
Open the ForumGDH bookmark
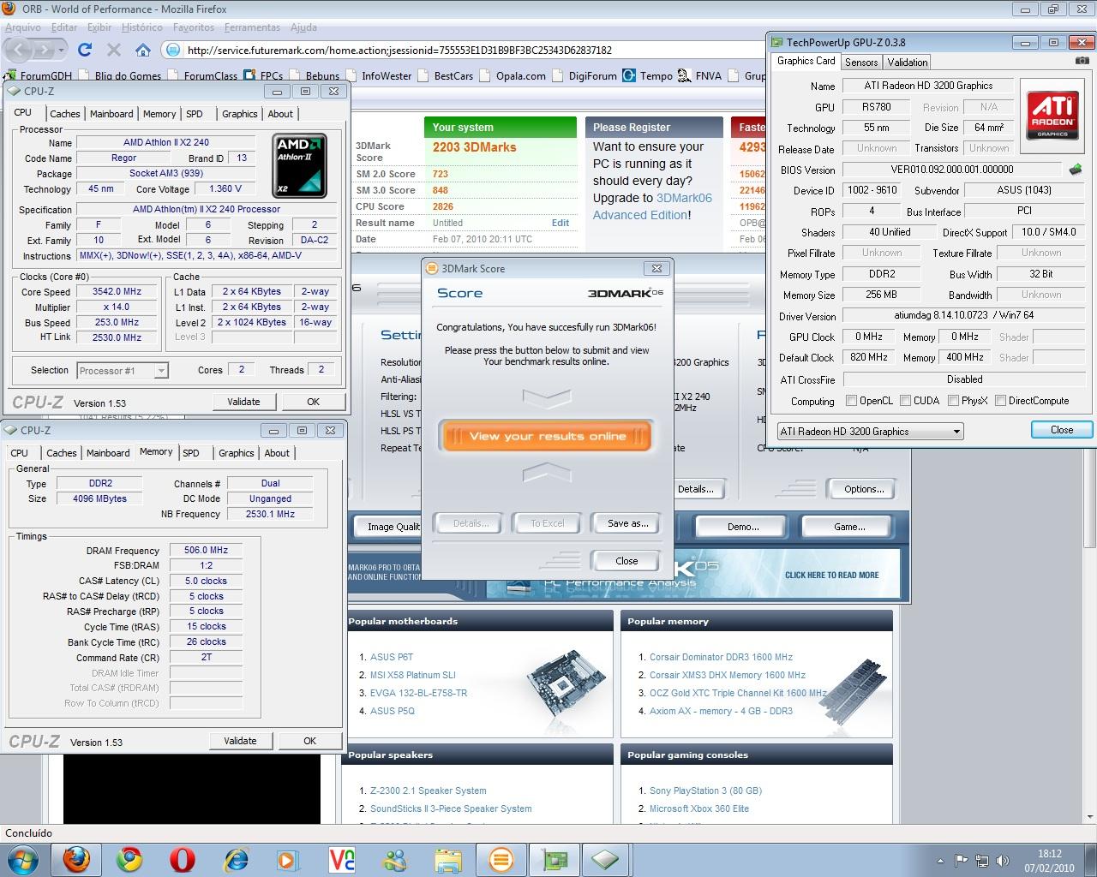tap(38, 75)
